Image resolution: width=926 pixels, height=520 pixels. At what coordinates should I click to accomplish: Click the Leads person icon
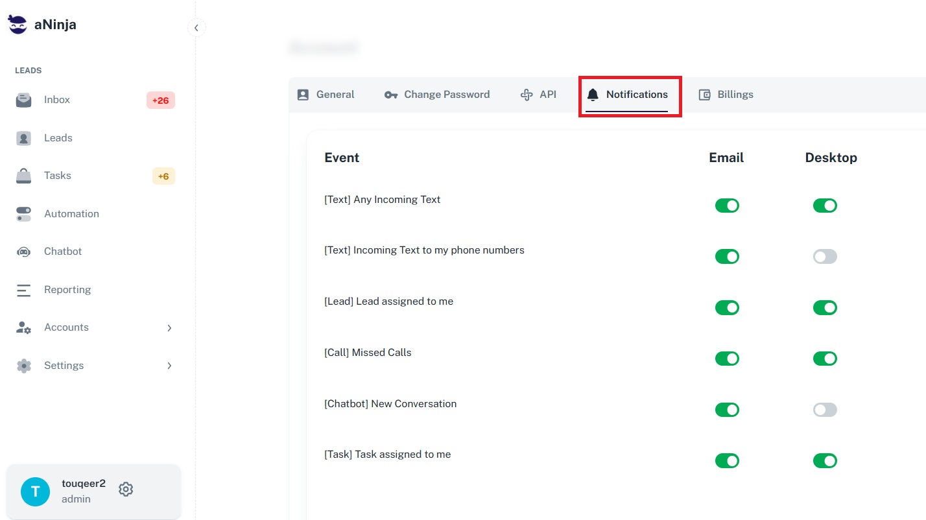click(23, 138)
